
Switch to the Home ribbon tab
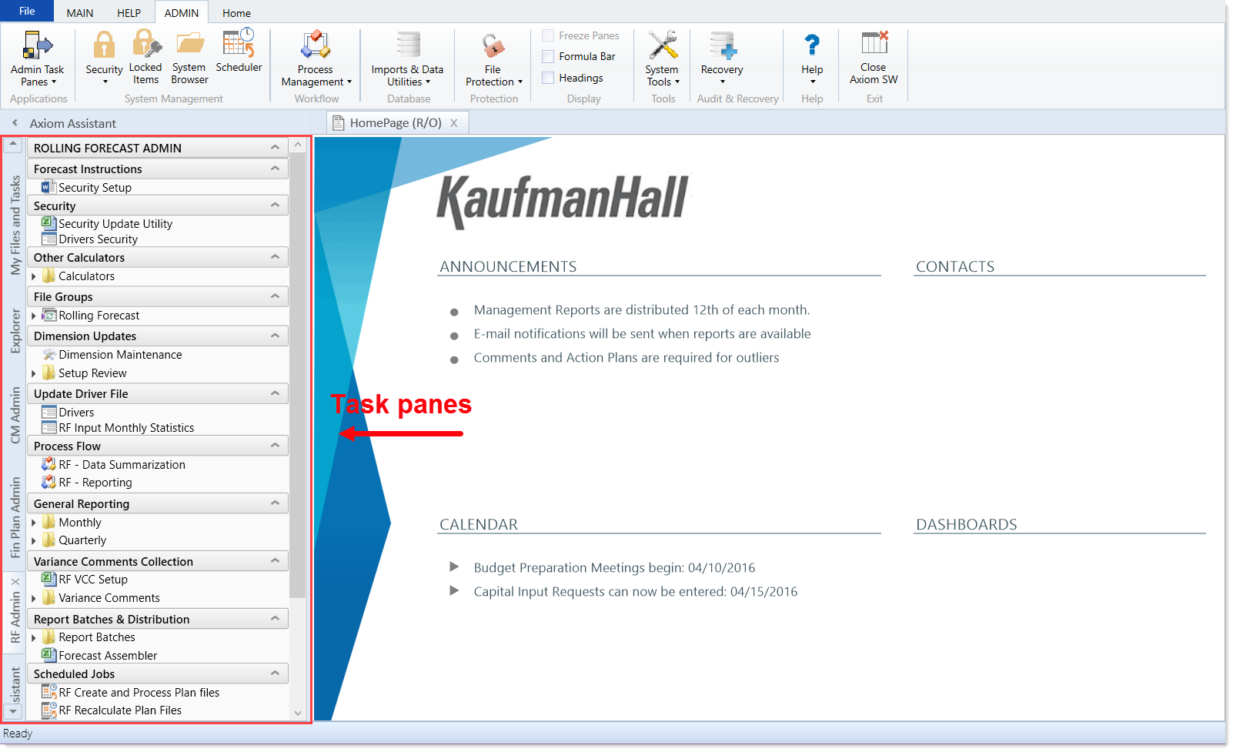236,13
